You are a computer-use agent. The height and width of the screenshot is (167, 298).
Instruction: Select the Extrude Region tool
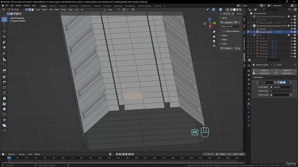click(x=4, y=71)
